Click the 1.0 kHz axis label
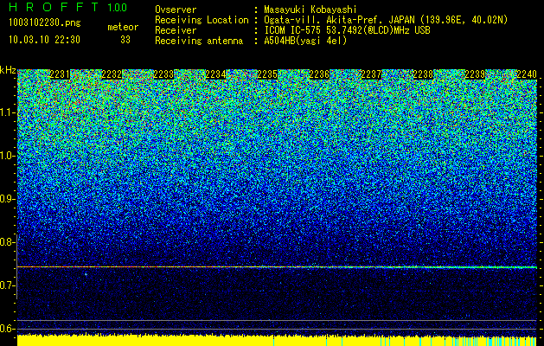 click(x=8, y=156)
